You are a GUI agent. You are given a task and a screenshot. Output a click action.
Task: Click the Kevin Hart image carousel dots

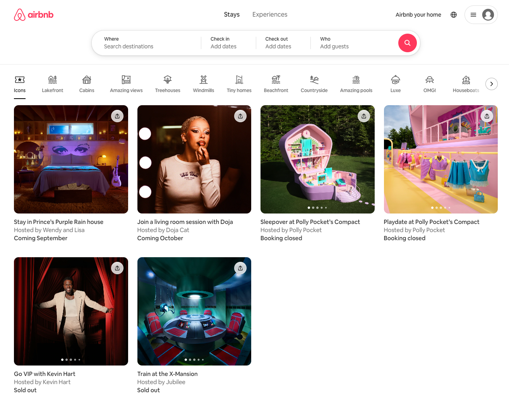pyautogui.click(x=71, y=360)
